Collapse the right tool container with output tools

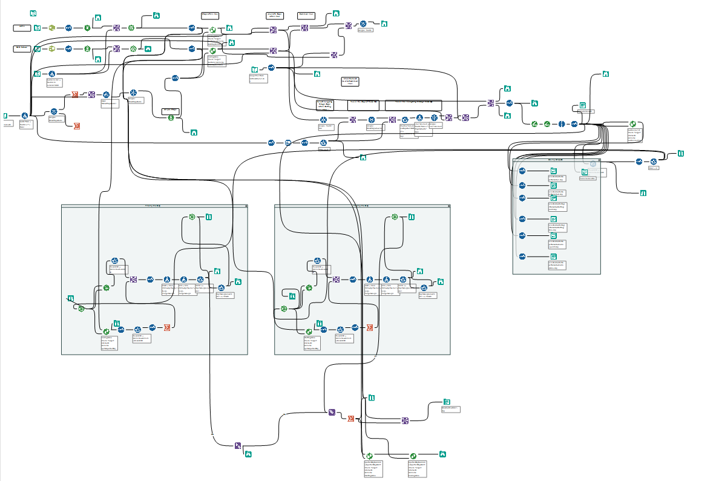point(599,160)
